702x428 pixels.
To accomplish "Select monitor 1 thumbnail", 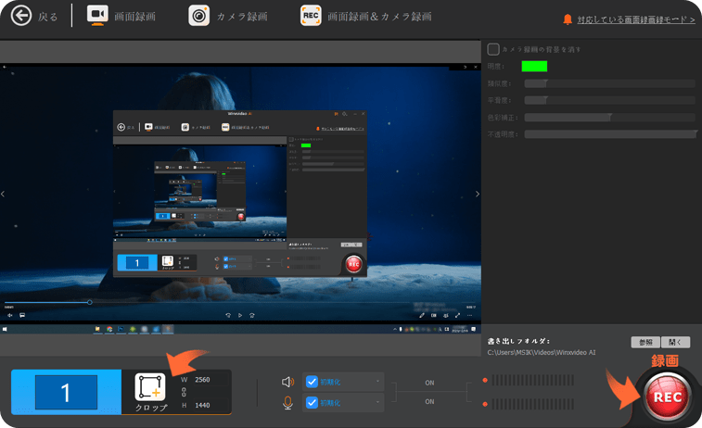I will 66,393.
